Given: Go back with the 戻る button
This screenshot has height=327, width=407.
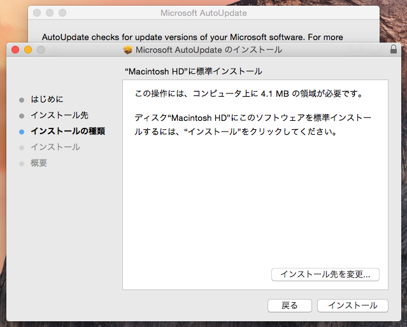Looking at the screenshot, I should coord(289,305).
